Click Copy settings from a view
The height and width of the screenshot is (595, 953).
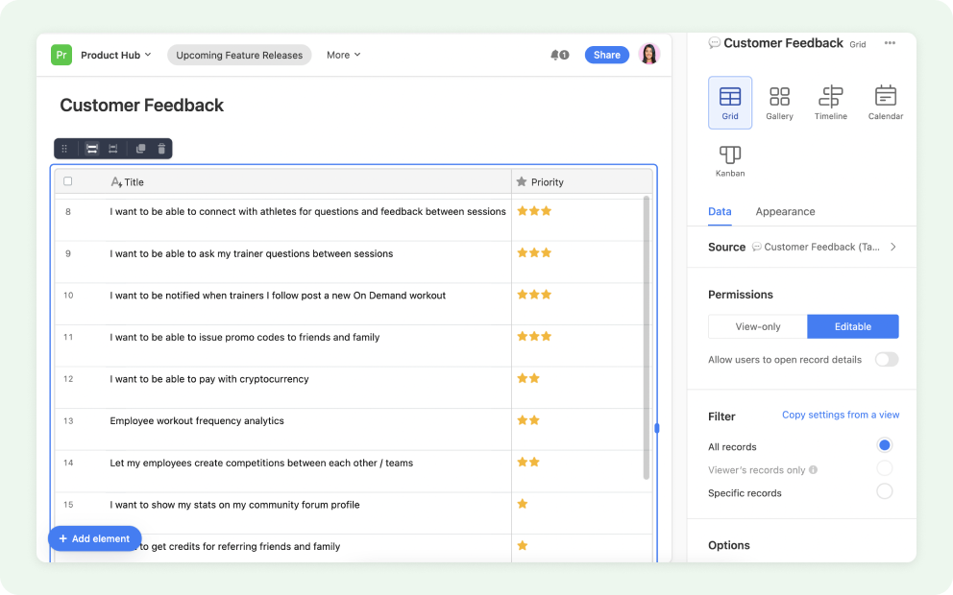(x=840, y=414)
